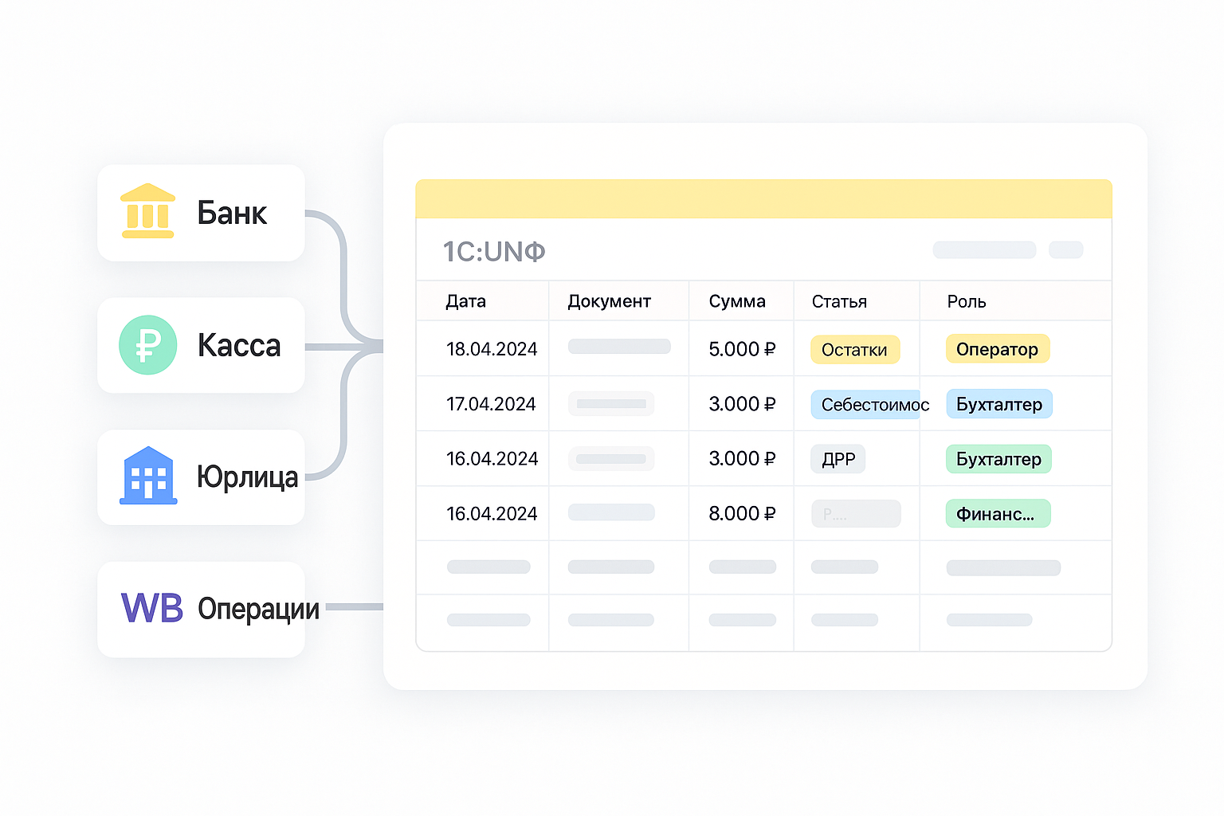
Task: Click the 18.04.2024 date cell
Action: 492,349
